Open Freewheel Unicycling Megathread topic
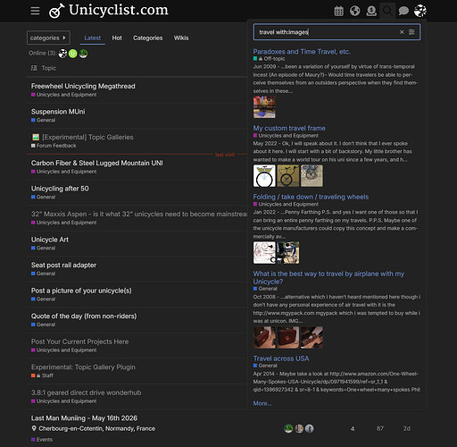The image size is (457, 447). tap(83, 86)
